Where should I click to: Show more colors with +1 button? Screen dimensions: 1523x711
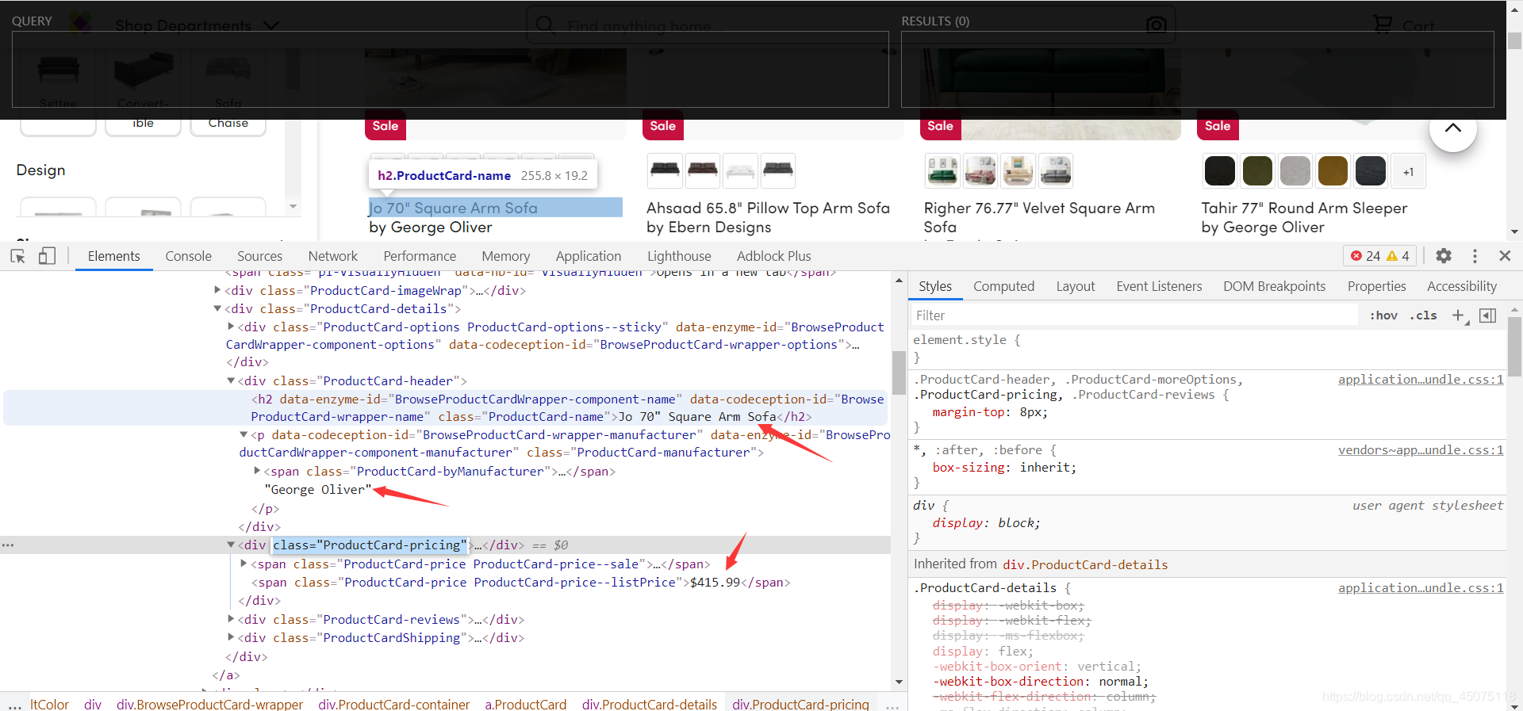(1408, 172)
